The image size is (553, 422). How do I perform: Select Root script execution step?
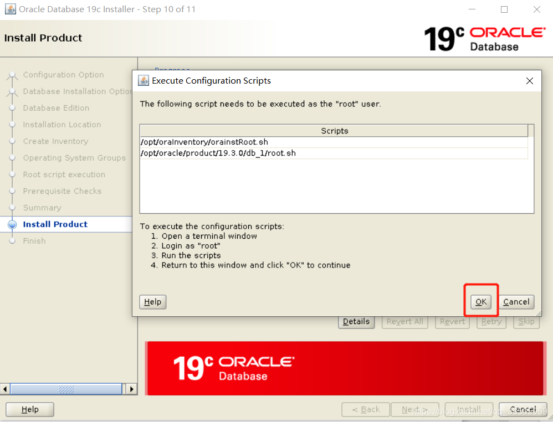(x=64, y=174)
